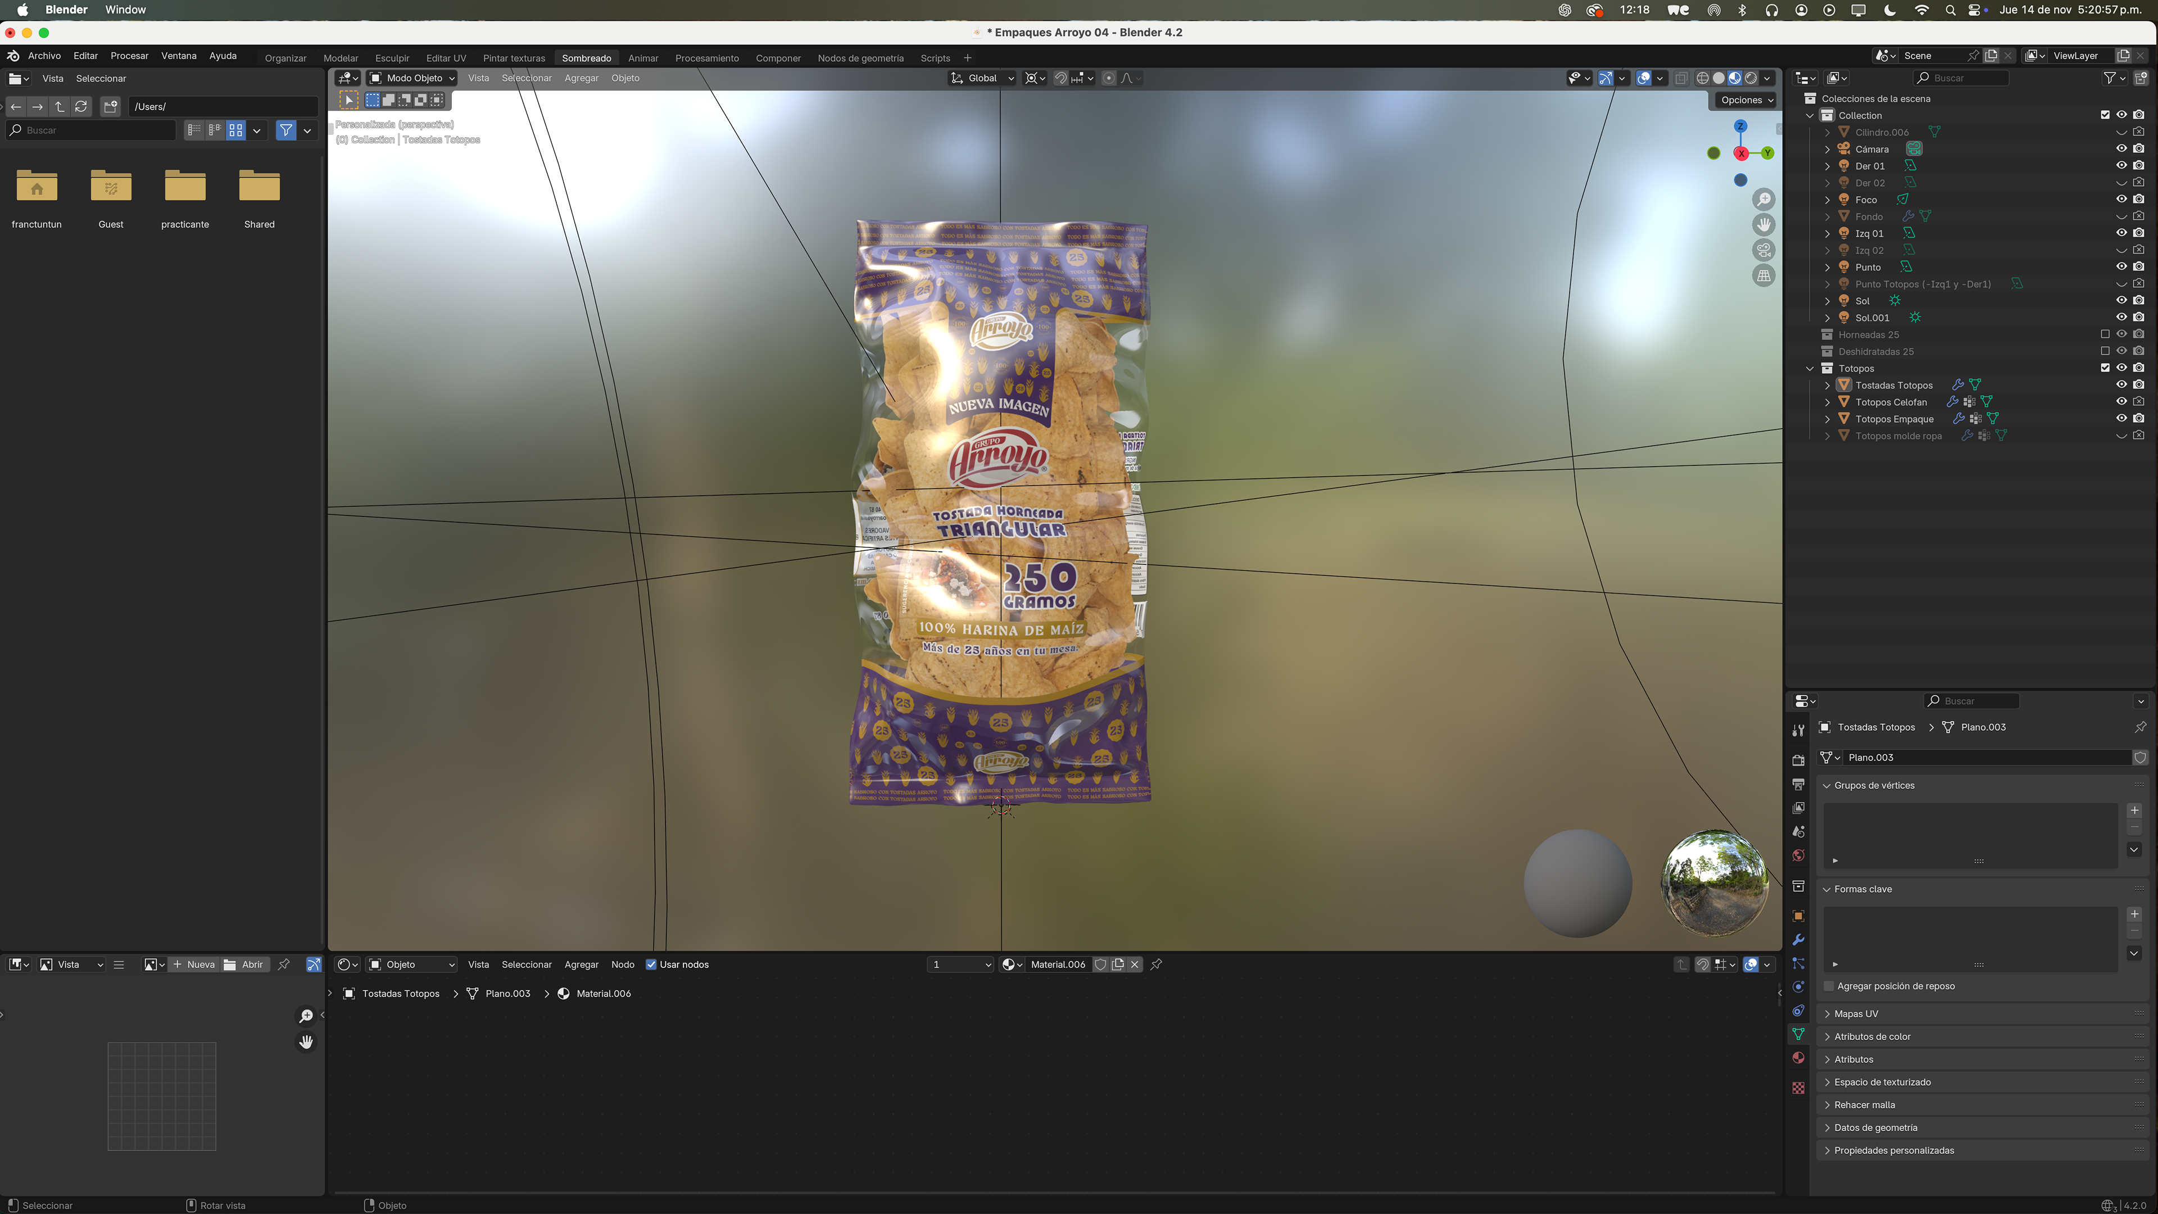This screenshot has width=2158, height=1214.
Task: Click the HDRI world preview sphere
Action: coord(1715,883)
